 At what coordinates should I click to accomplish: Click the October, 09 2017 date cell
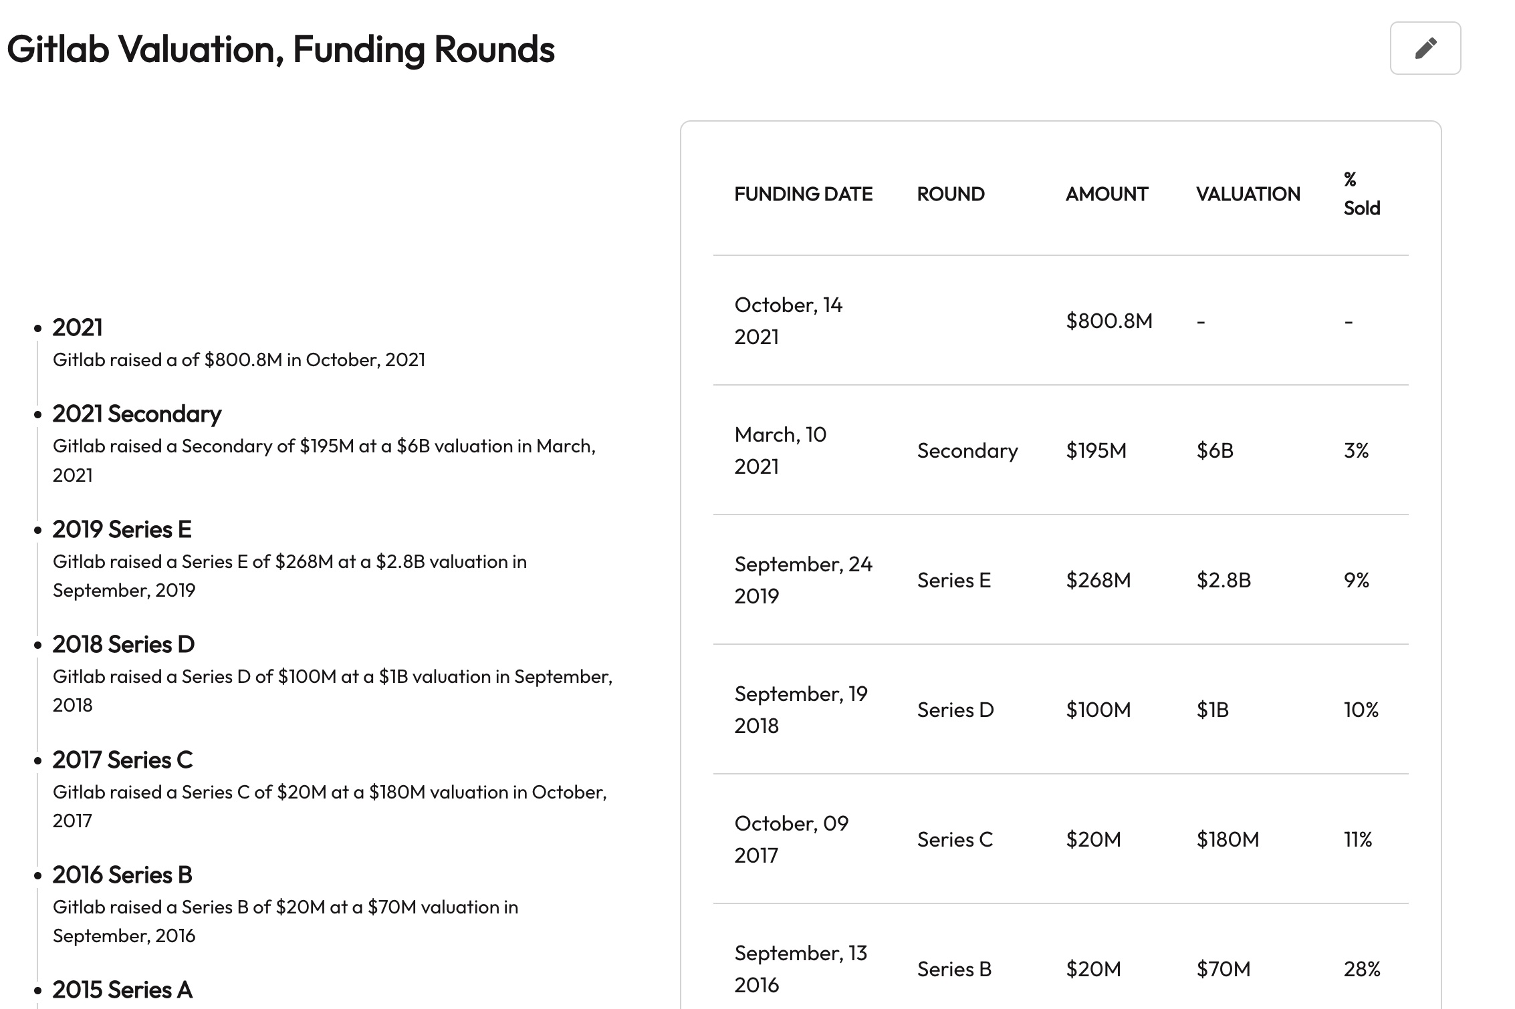click(x=792, y=839)
